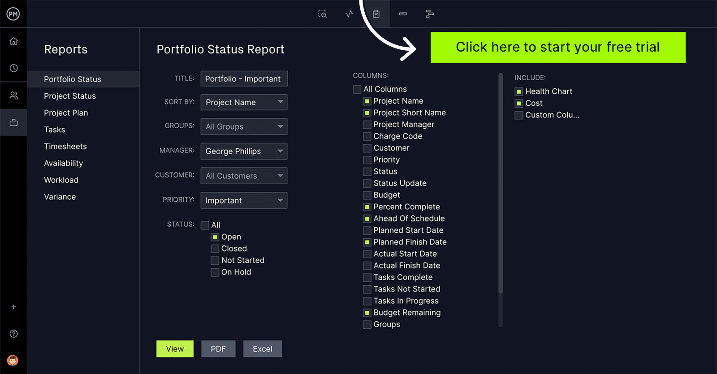Open the clock/time icon in sidebar
Screen dimensions: 717x374
pyautogui.click(x=14, y=68)
